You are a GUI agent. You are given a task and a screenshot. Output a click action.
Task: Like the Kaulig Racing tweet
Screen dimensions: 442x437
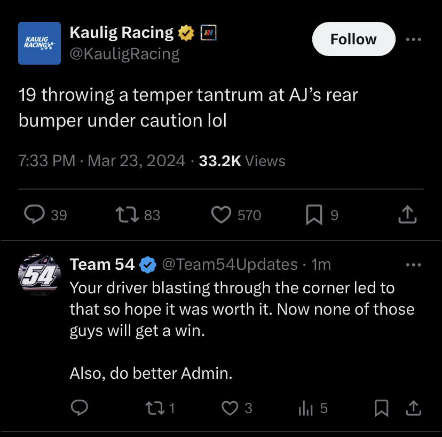[220, 215]
